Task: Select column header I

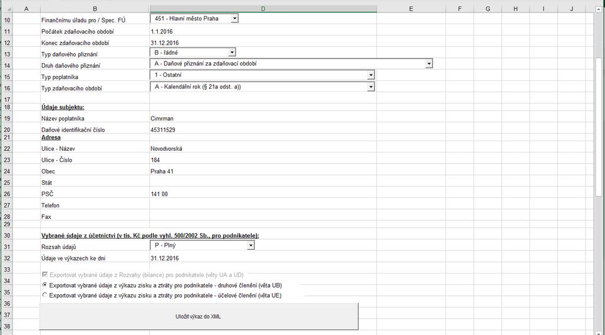Action: [544, 8]
